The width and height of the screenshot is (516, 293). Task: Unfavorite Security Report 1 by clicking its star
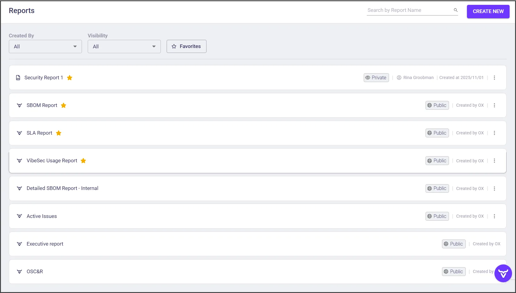(69, 78)
